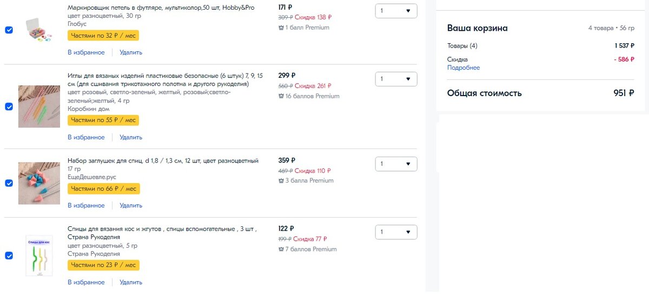Remove Иглы для вязаных изделий from cart
Image resolution: width=649 pixels, height=297 pixels.
click(x=131, y=137)
